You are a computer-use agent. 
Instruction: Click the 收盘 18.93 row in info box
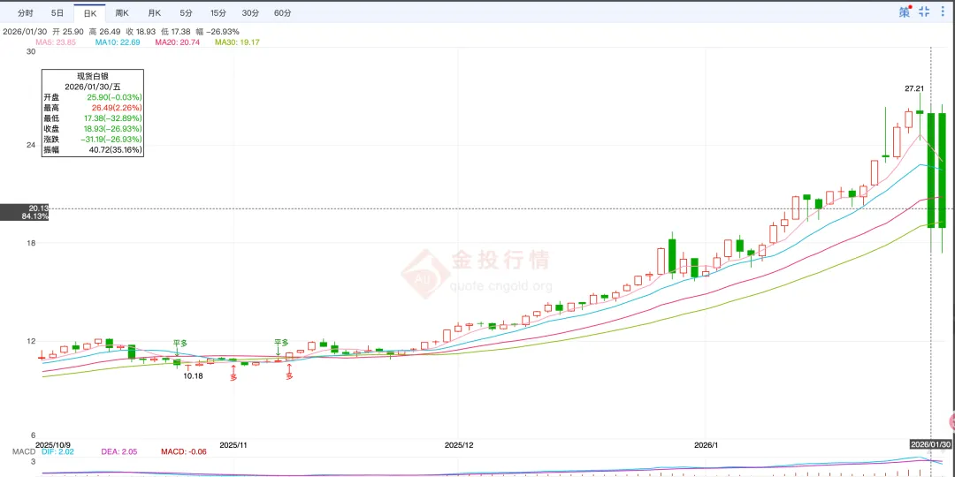point(93,128)
